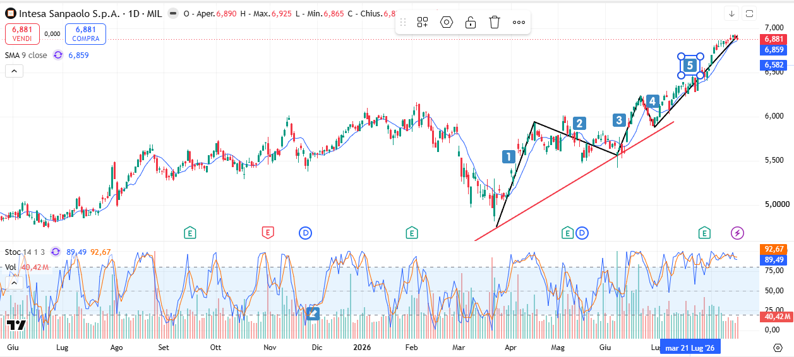Toggle the lock icon for the drawing
Viewport: 794px width, 357px height.
click(x=471, y=22)
